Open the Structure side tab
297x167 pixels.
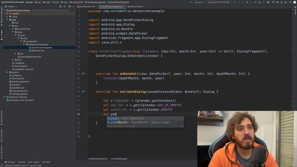click(1, 152)
